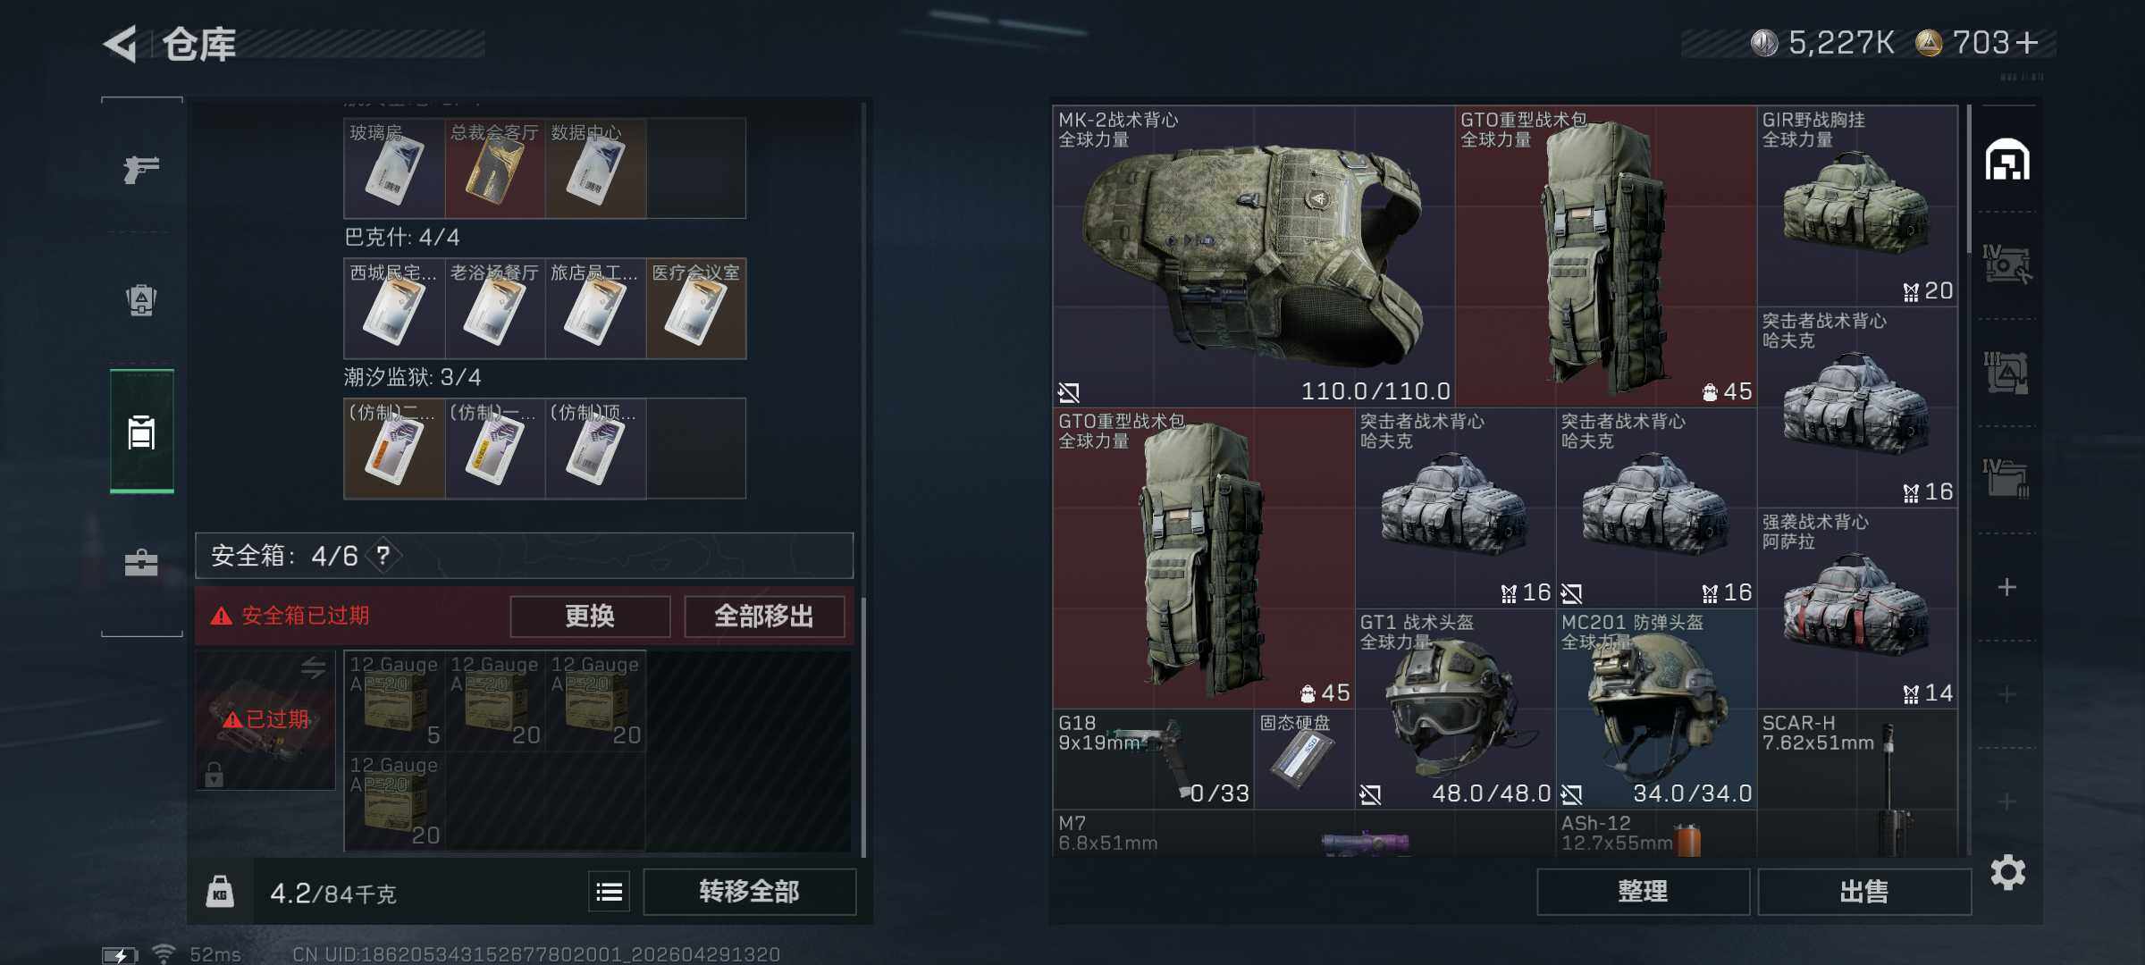
Task: Select the MK-2战术背心 armor item
Action: coord(1253,256)
